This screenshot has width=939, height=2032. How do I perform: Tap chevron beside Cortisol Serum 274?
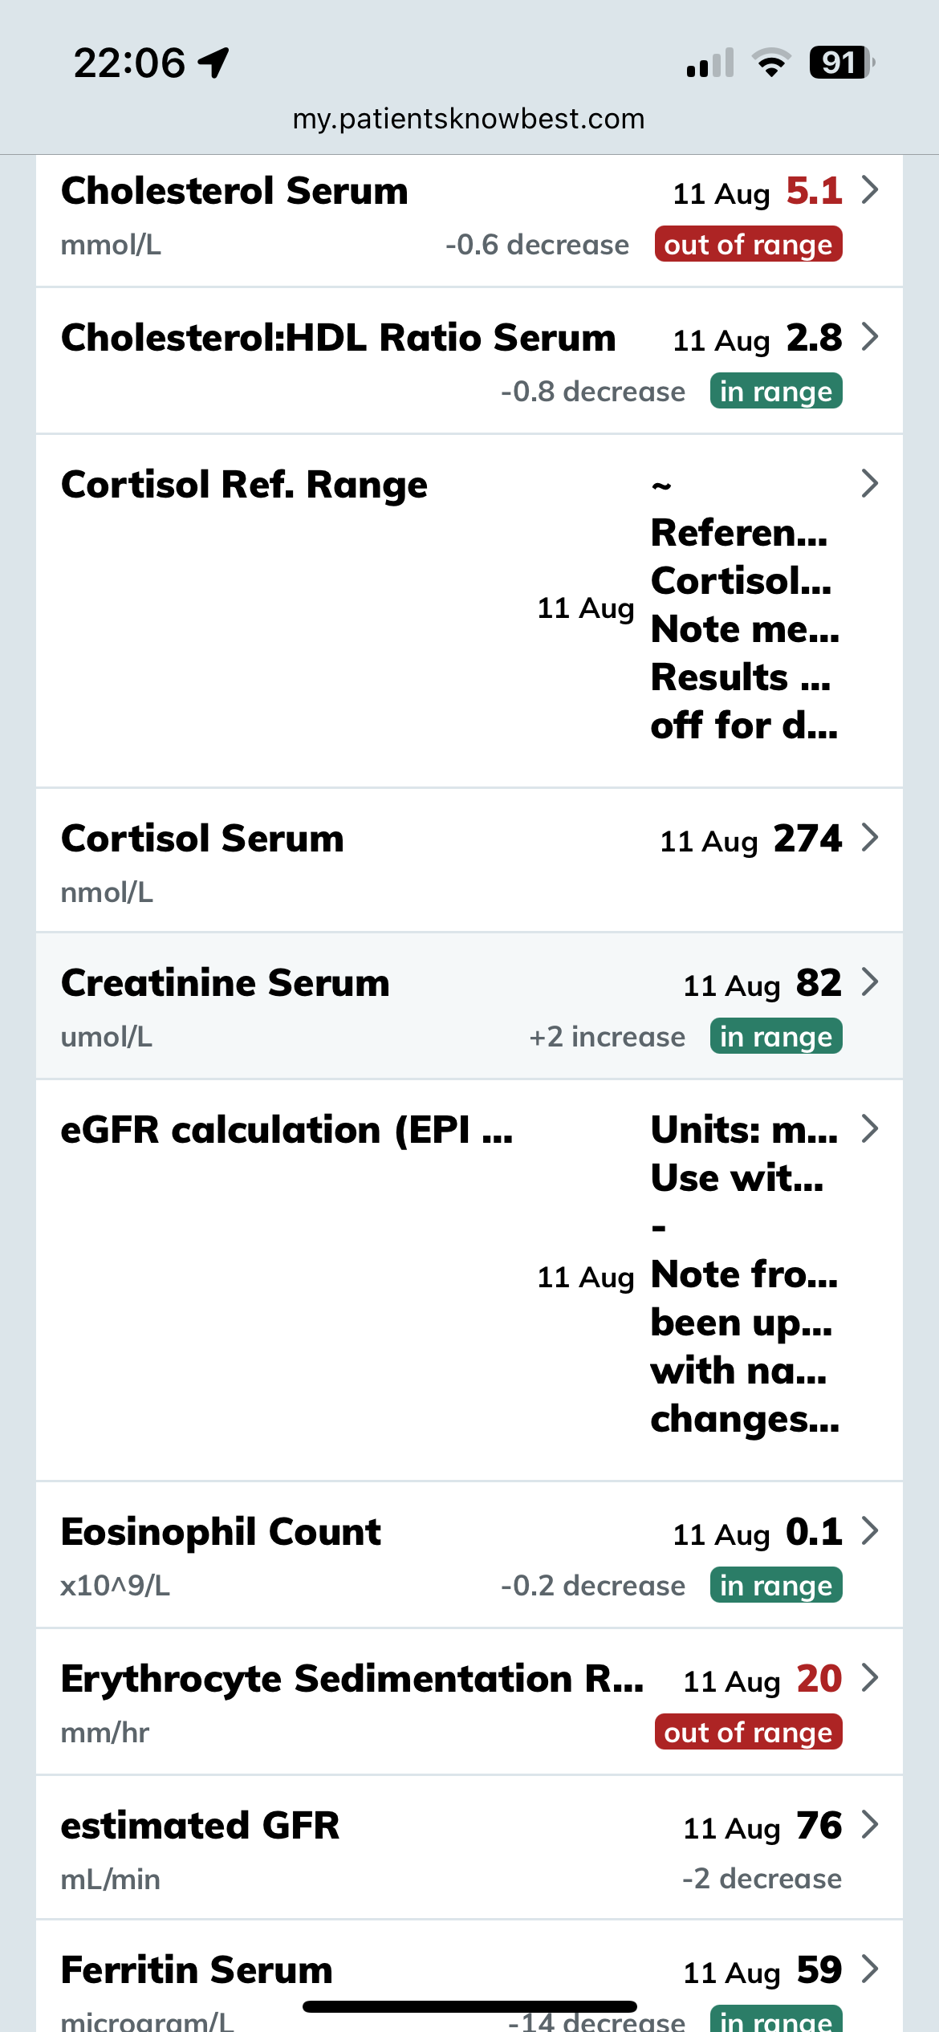(869, 838)
